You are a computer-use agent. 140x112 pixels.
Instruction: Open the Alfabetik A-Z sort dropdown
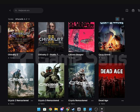[22, 19]
